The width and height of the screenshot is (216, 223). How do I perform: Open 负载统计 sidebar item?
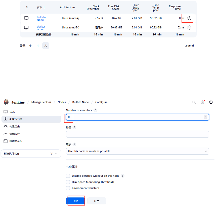[x=31, y=134]
